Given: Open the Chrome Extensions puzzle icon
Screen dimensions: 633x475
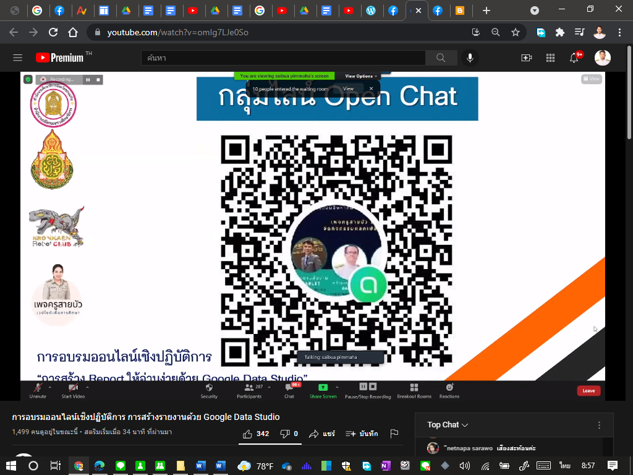Looking at the screenshot, I should [560, 32].
